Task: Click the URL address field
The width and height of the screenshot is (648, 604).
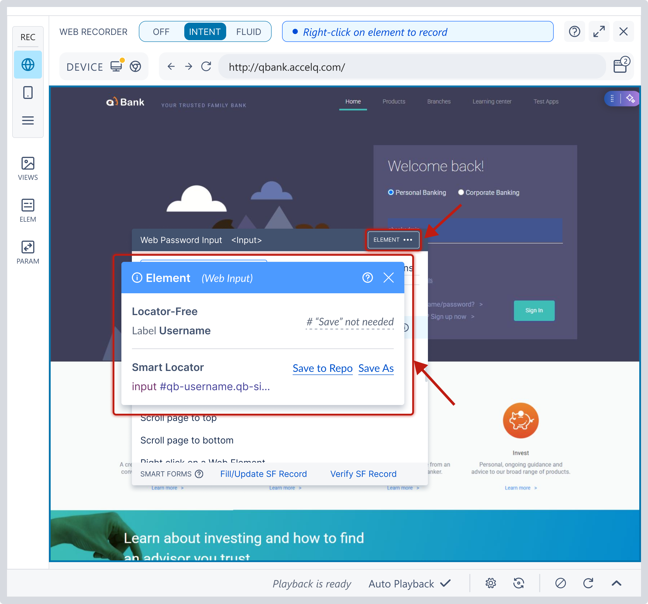Action: tap(412, 66)
